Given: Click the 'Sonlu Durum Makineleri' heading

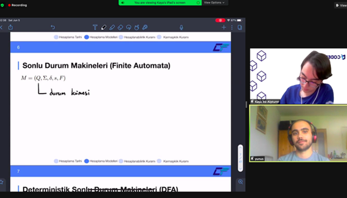Looking at the screenshot, I should (96, 66).
